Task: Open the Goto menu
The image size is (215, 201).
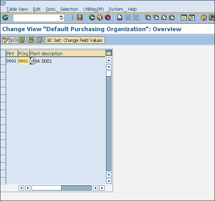Action: [51, 9]
